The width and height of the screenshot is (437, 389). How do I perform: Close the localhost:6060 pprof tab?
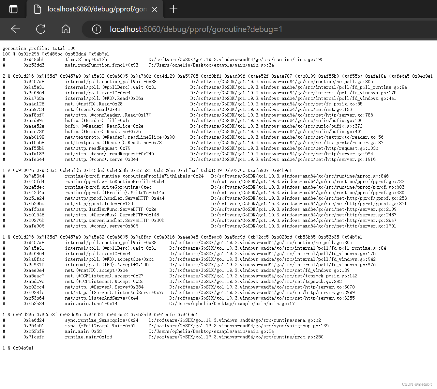155,9
